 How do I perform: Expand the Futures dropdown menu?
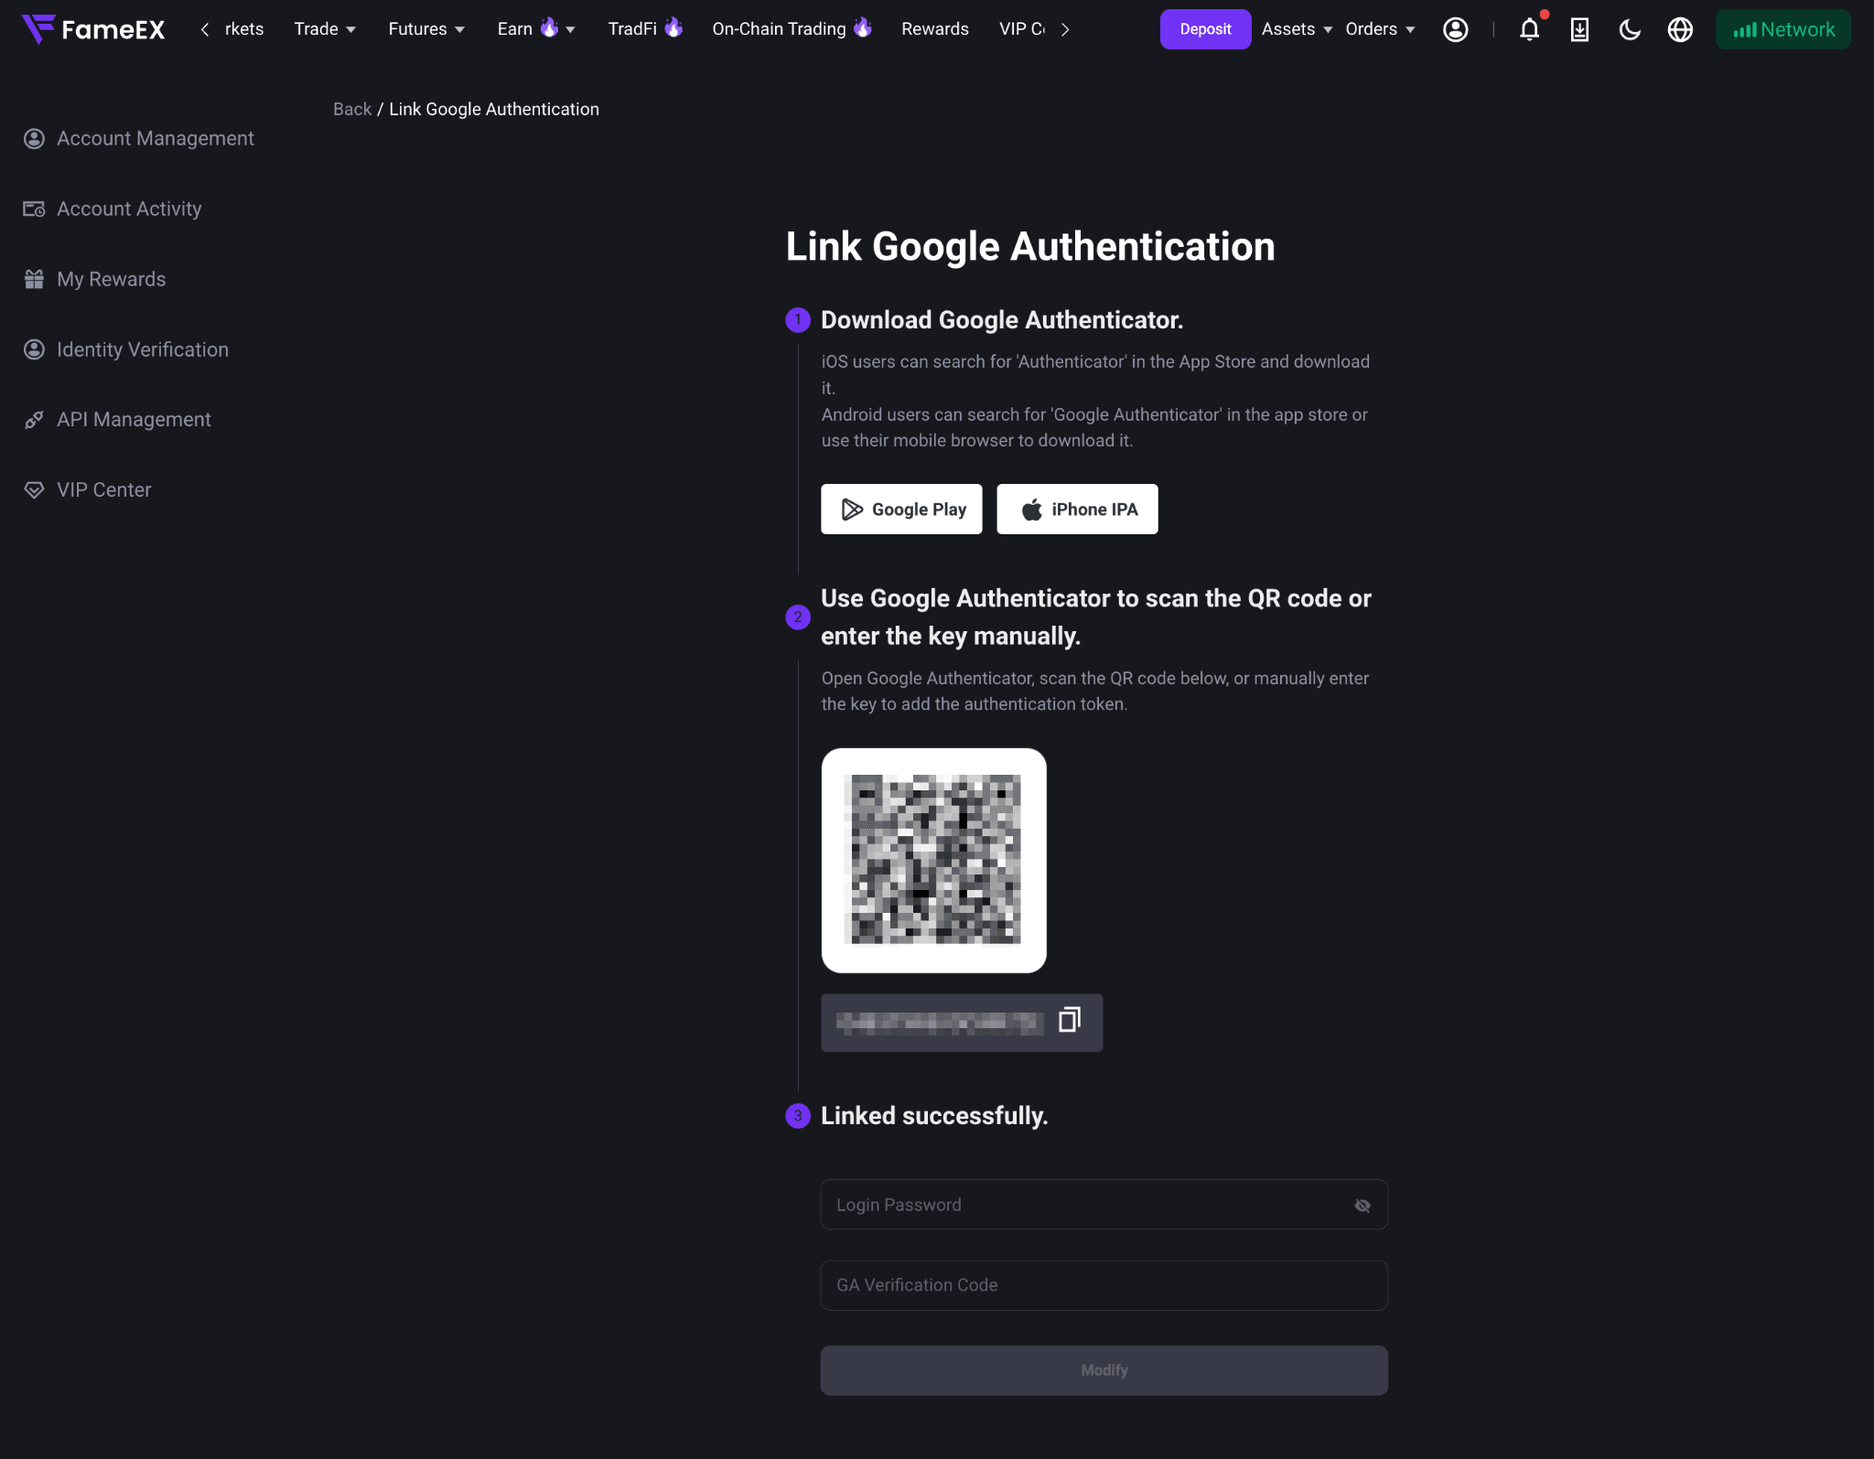pos(426,29)
